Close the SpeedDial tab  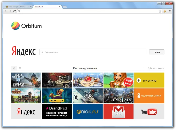point(60,7)
